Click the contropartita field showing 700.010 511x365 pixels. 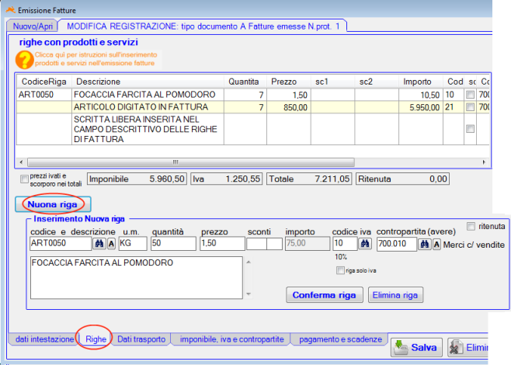tap(397, 244)
